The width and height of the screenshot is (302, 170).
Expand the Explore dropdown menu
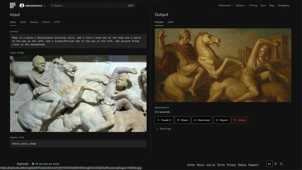pyautogui.click(x=241, y=5)
